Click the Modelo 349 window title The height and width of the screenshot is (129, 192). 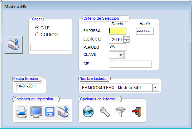[x=15, y=6]
